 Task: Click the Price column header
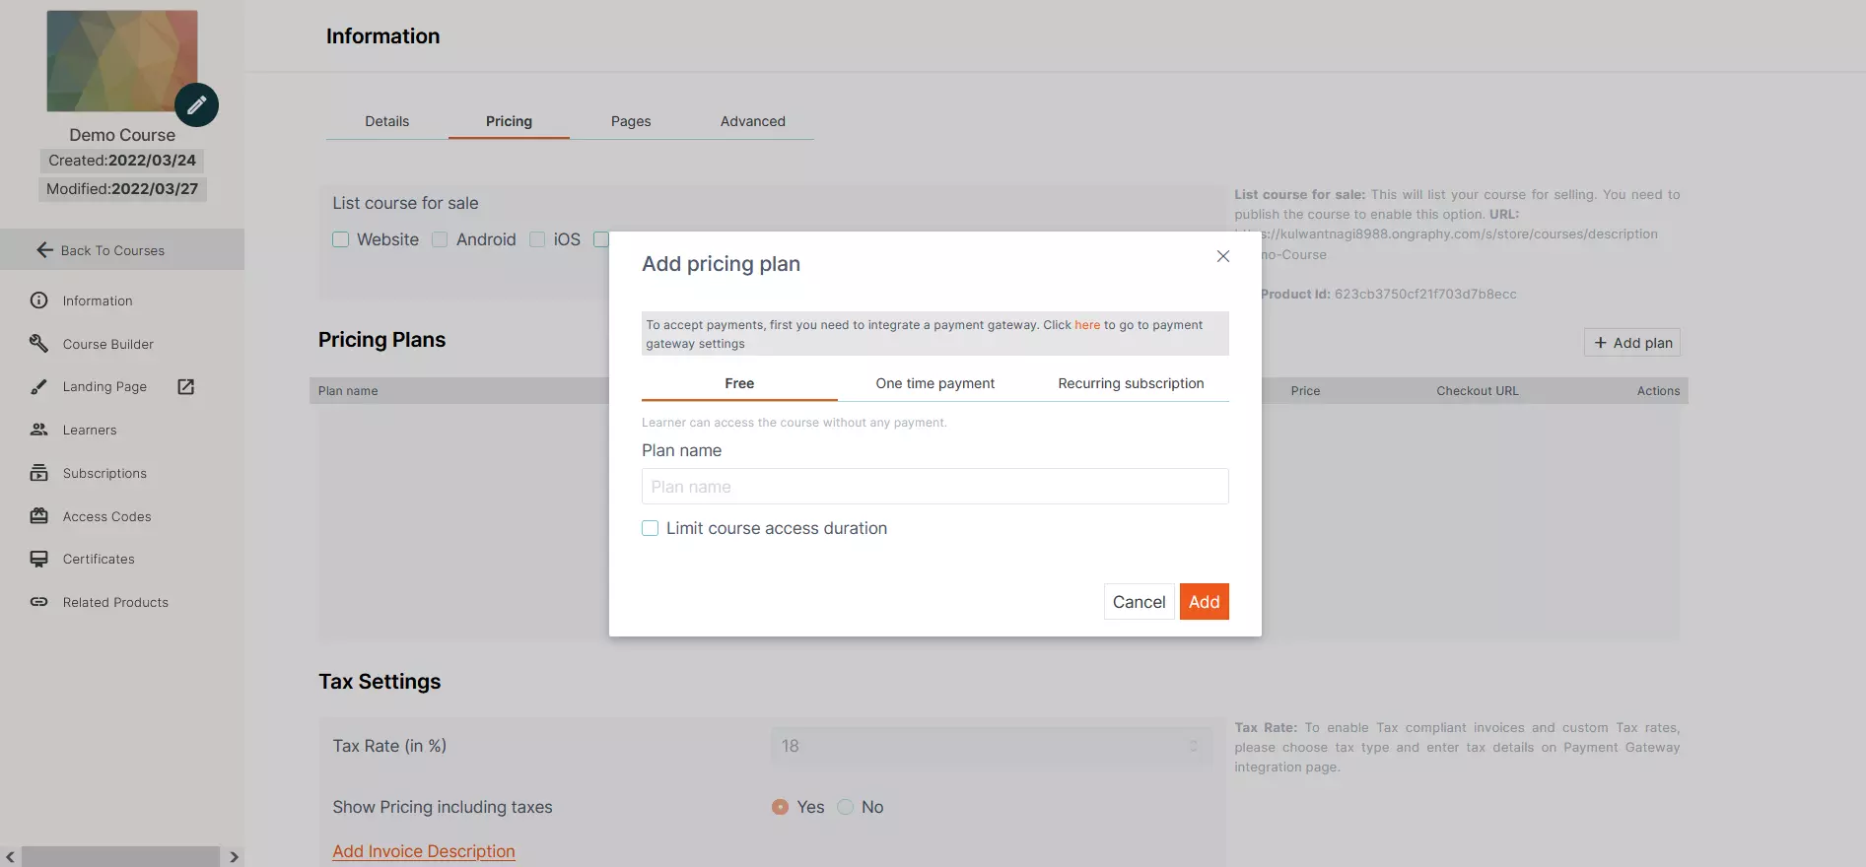coord(1305,391)
